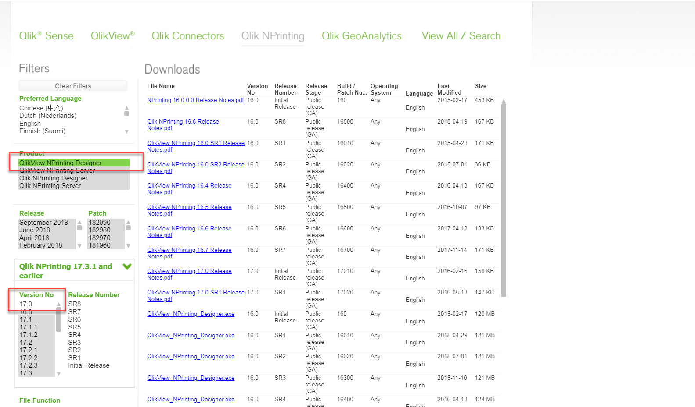
Task: Select version 17.1.1 filter
Action: click(36, 327)
